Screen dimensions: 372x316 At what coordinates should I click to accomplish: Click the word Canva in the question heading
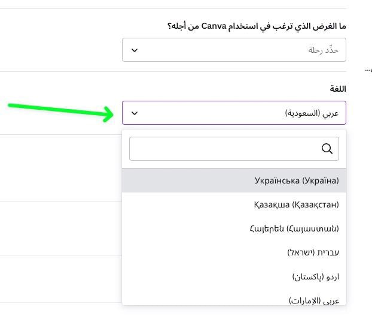tap(214, 26)
